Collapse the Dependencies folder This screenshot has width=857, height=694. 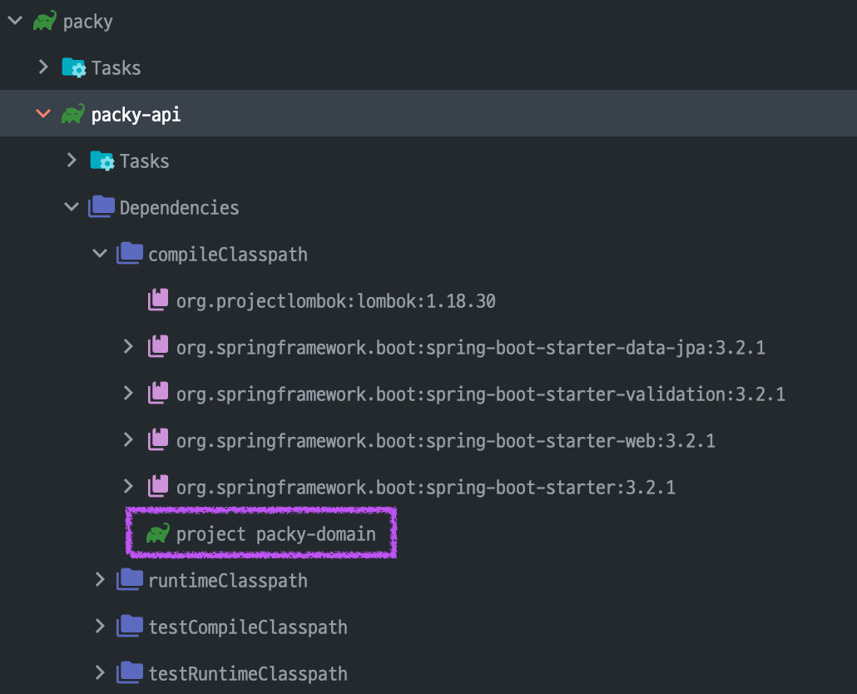tap(72, 207)
